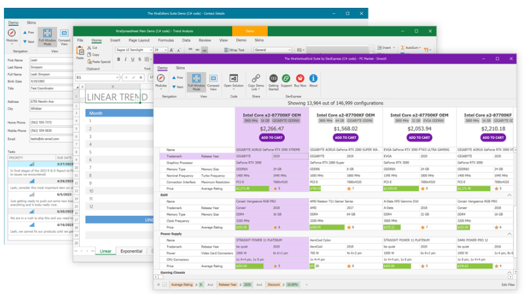Add the $2,210.18 configuration to cart
The height and width of the screenshot is (294, 530).
pyautogui.click(x=493, y=138)
